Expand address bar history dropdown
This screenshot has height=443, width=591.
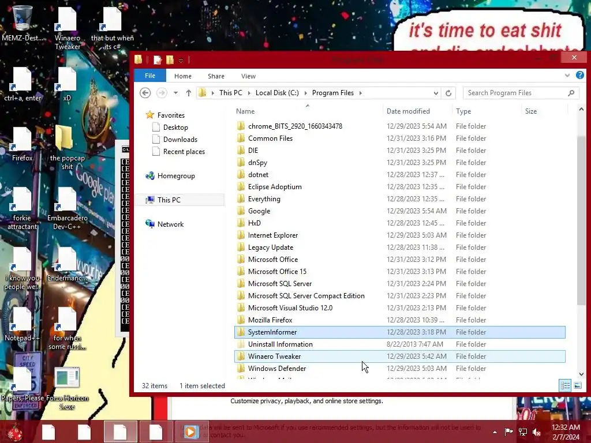coord(436,93)
